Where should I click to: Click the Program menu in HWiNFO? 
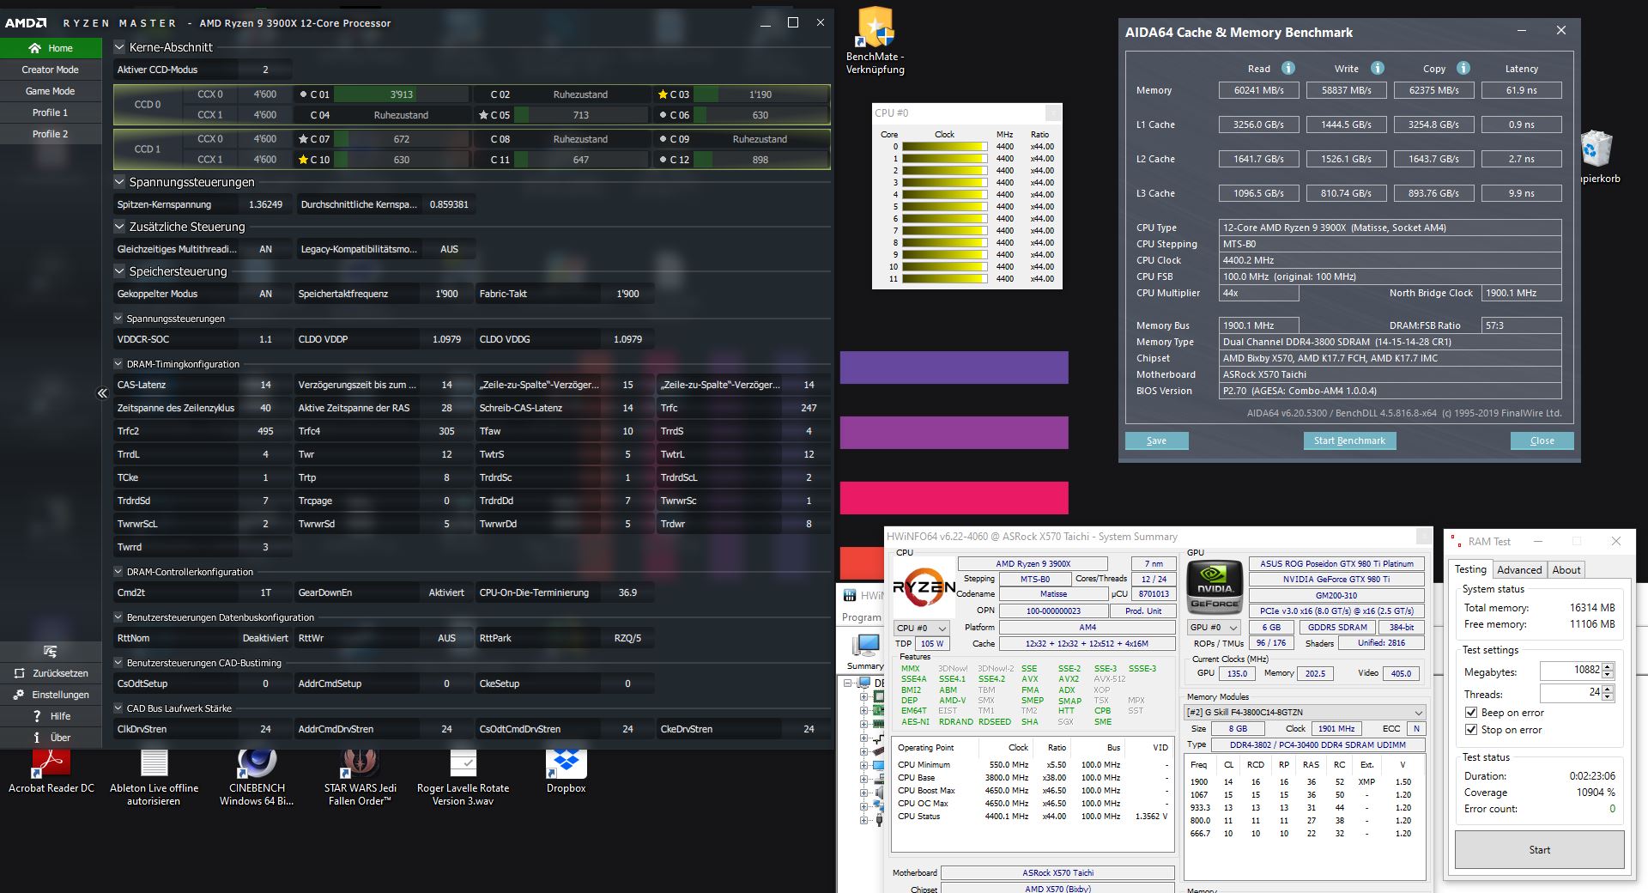coord(860,617)
